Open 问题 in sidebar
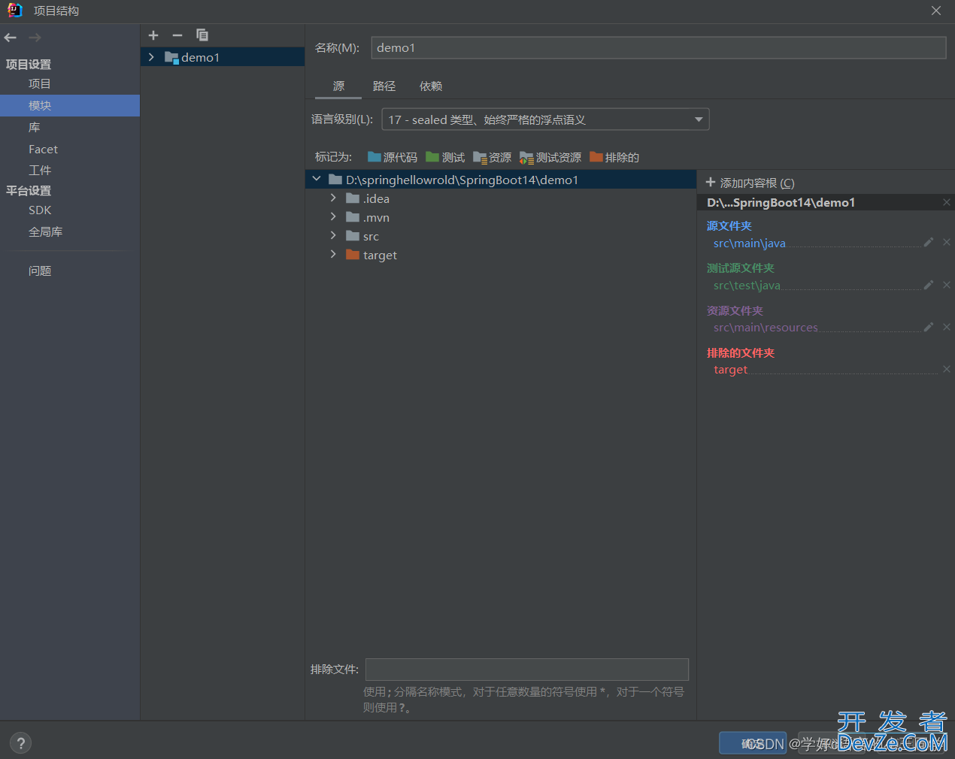955x759 pixels. point(40,271)
